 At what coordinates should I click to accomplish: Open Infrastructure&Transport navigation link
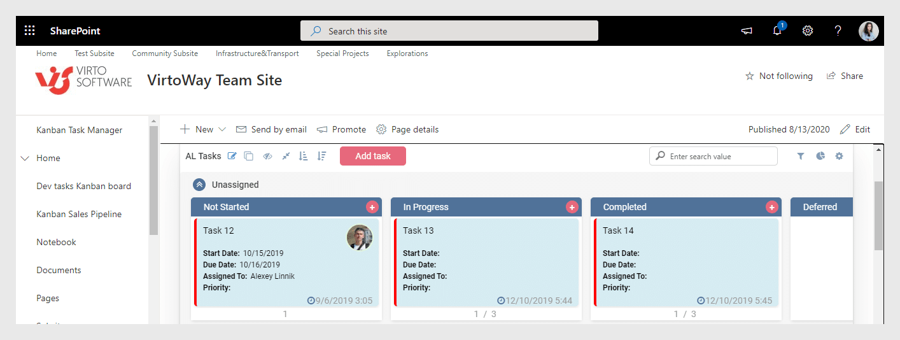click(x=257, y=53)
